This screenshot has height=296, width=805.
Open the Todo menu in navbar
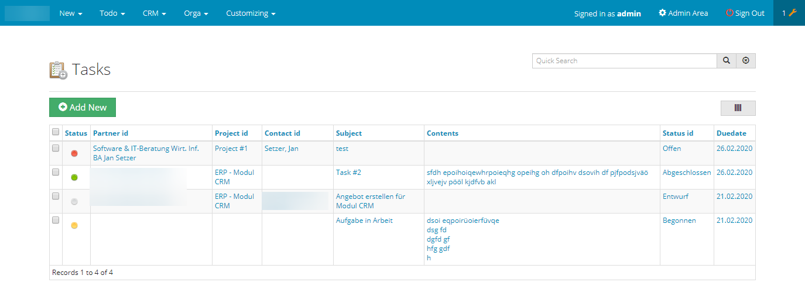click(x=112, y=13)
